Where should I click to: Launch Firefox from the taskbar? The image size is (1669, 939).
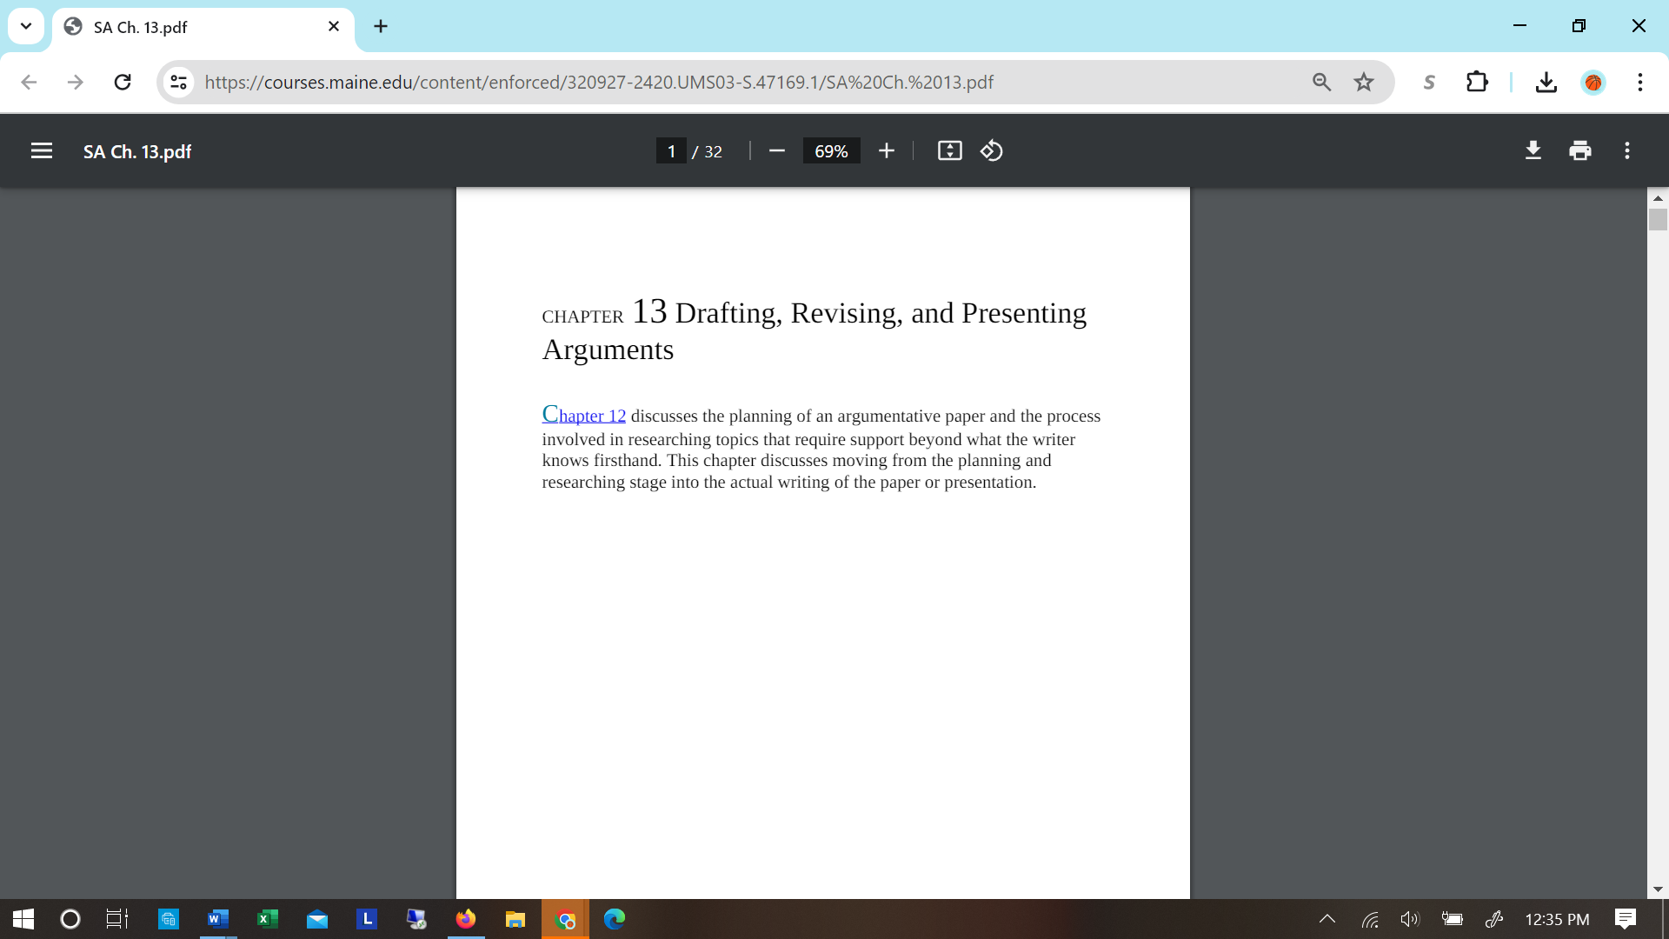tap(466, 919)
